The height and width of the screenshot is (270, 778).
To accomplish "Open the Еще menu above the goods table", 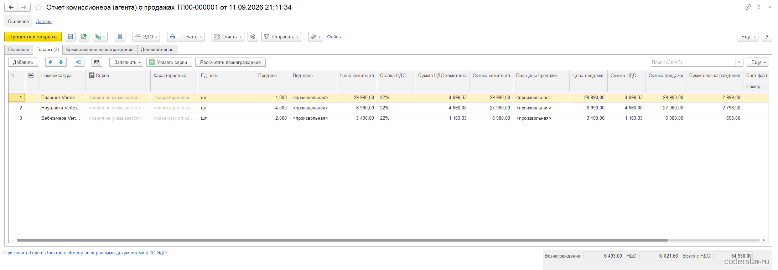I will click(x=757, y=62).
